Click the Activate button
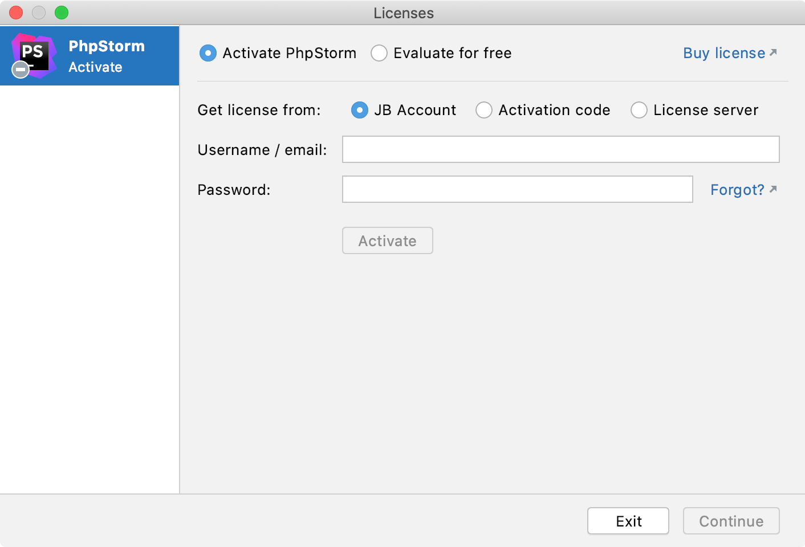Viewport: 805px width, 547px height. 388,240
